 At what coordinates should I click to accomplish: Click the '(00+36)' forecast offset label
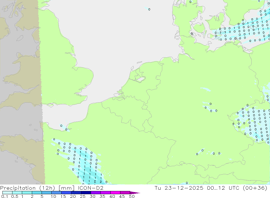(x=255, y=188)
